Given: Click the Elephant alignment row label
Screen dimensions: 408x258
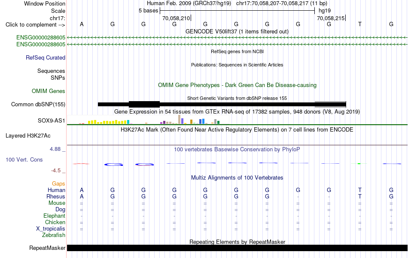Looking at the screenshot, I should coord(54,216).
